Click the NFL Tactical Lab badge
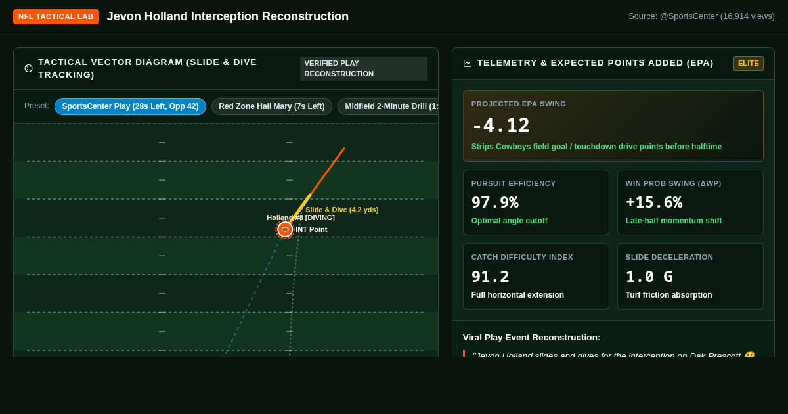This screenshot has height=414, width=788. [56, 16]
